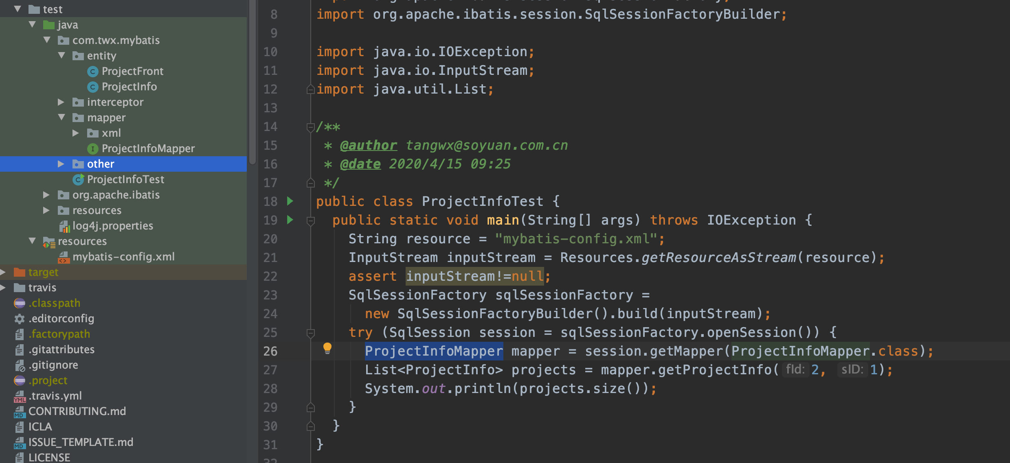Select log4j.properties file in tree

click(112, 226)
